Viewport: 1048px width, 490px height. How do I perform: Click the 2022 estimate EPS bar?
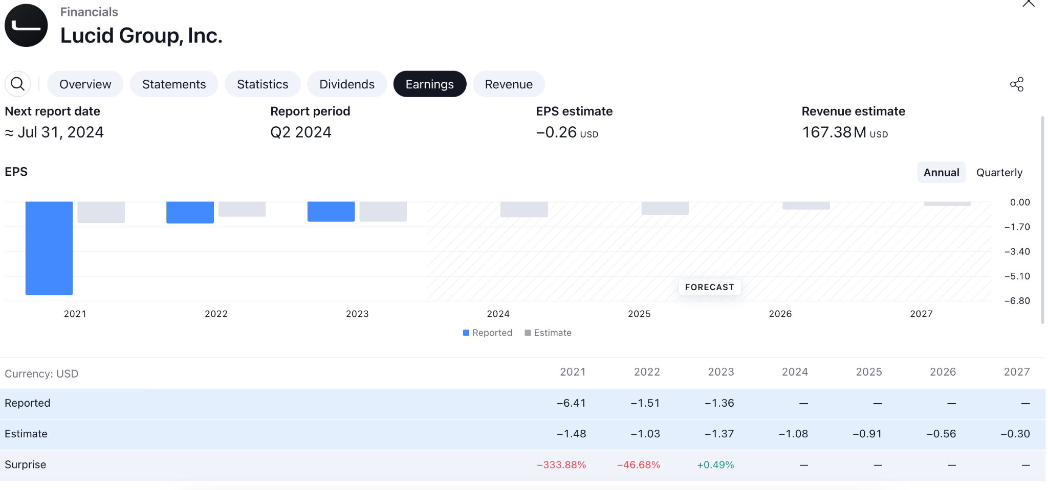tap(242, 209)
